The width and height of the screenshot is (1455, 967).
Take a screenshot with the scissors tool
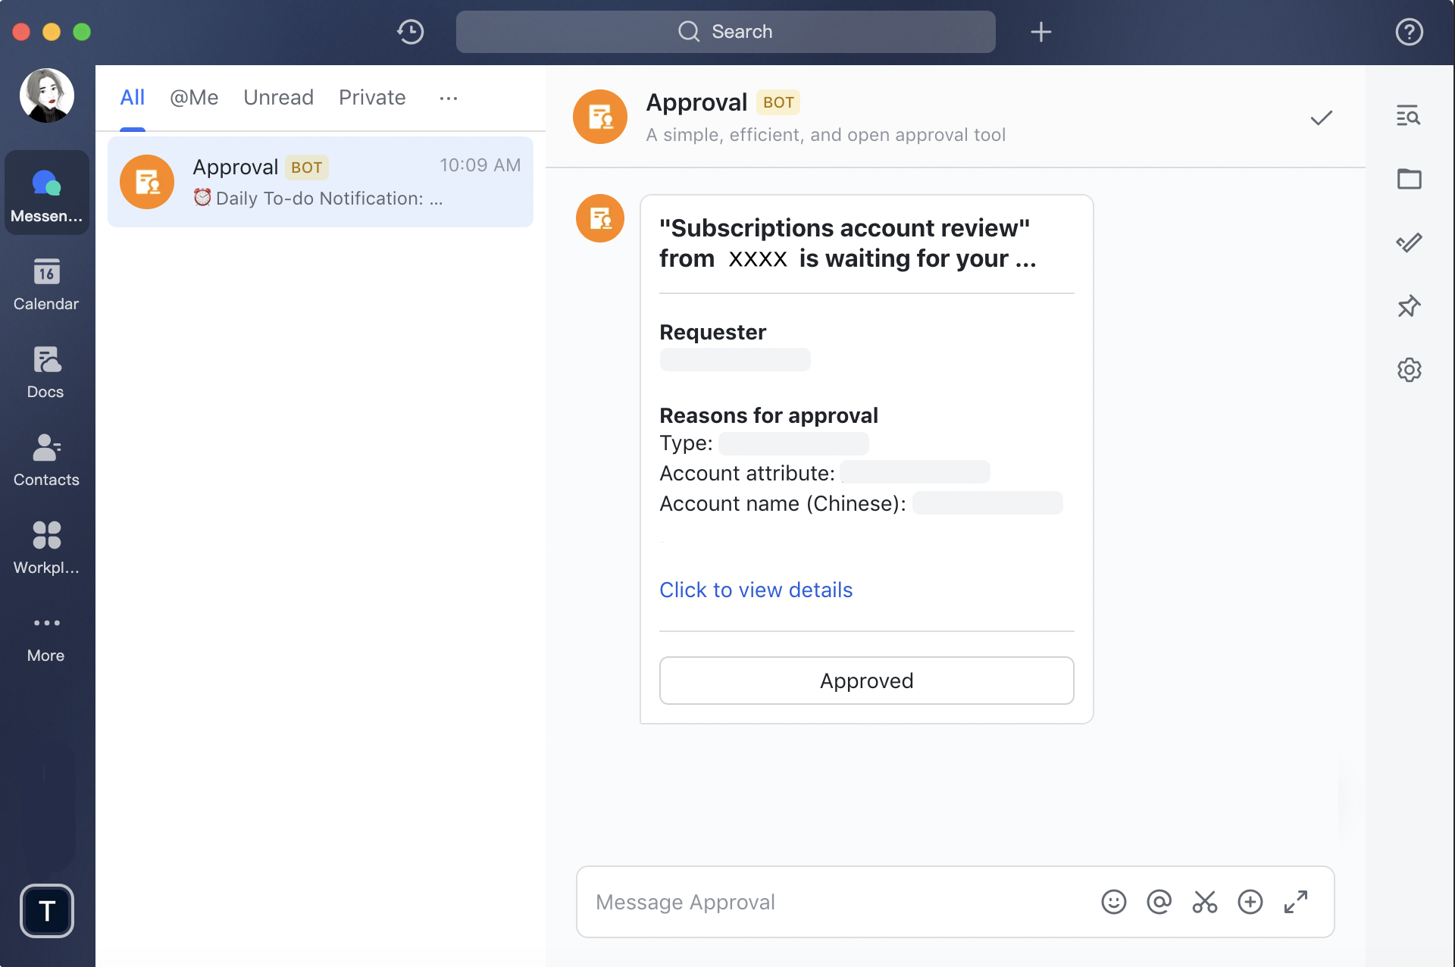pyautogui.click(x=1204, y=902)
